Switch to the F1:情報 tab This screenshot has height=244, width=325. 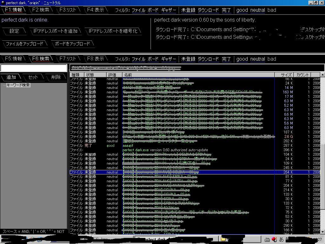(x=13, y=10)
